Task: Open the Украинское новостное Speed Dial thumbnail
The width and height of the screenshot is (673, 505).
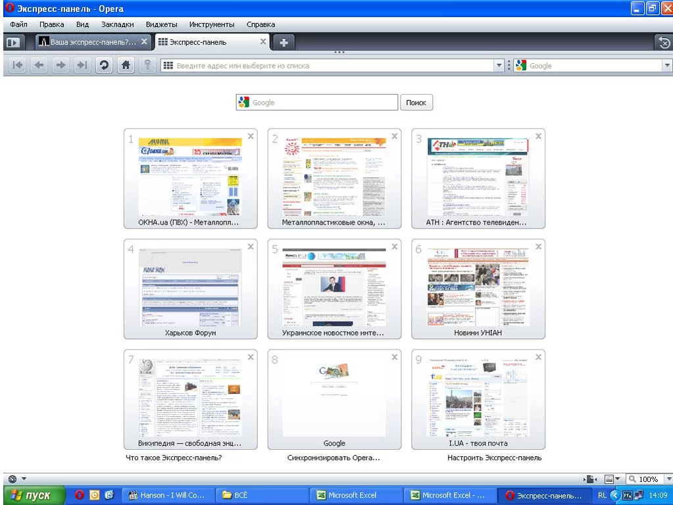Action: pyautogui.click(x=334, y=288)
